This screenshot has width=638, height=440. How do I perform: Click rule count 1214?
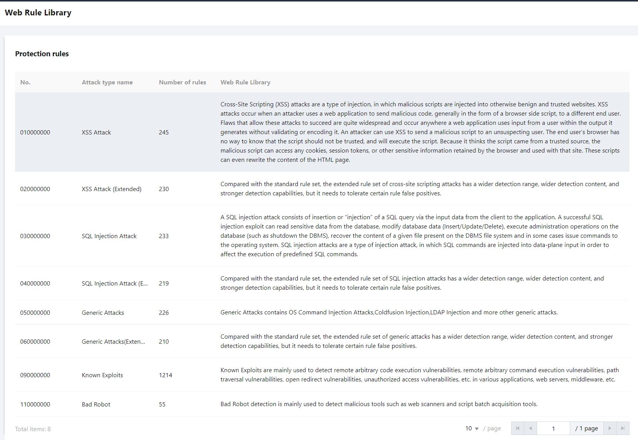point(165,375)
